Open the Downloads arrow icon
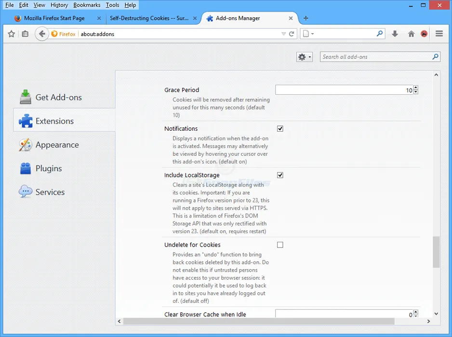This screenshot has height=337, width=452. (x=395, y=34)
